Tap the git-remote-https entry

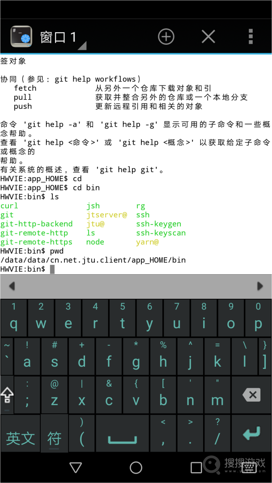36,242
